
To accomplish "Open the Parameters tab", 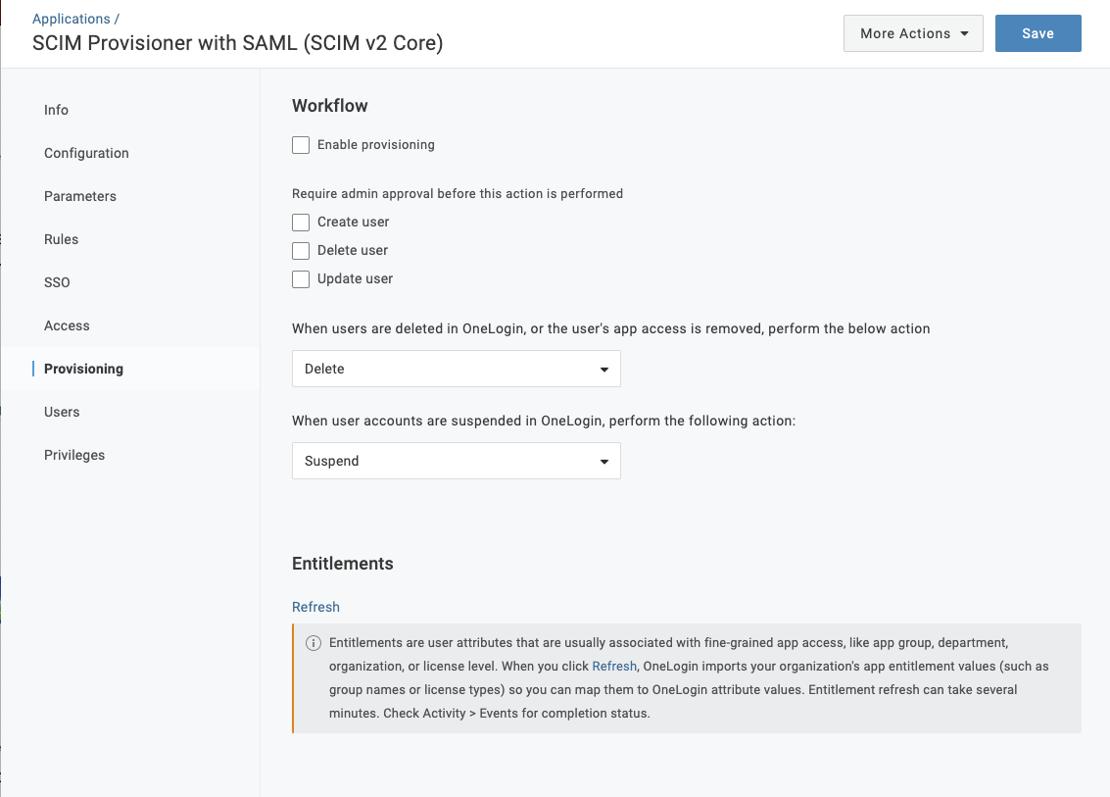I will [x=80, y=196].
